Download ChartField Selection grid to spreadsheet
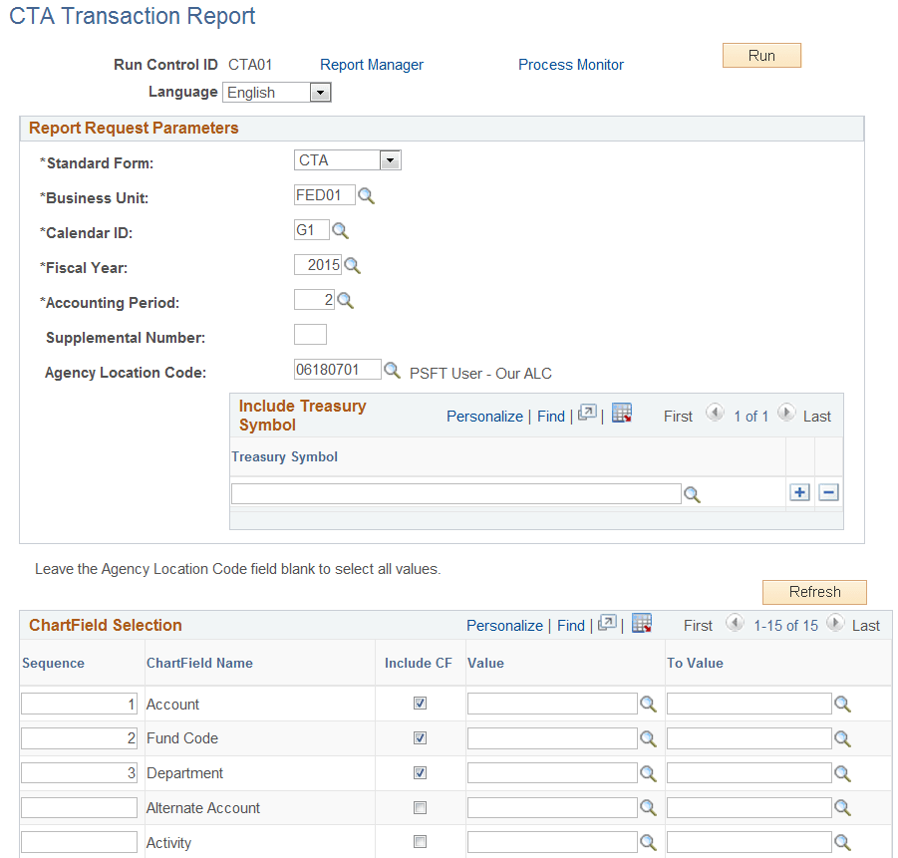898x858 pixels. click(x=641, y=622)
